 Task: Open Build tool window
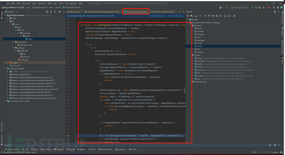[x=92, y=149]
